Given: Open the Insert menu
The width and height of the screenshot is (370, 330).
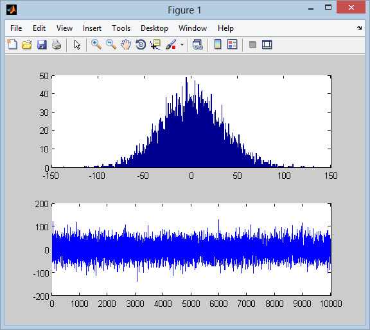Looking at the screenshot, I should [x=92, y=28].
